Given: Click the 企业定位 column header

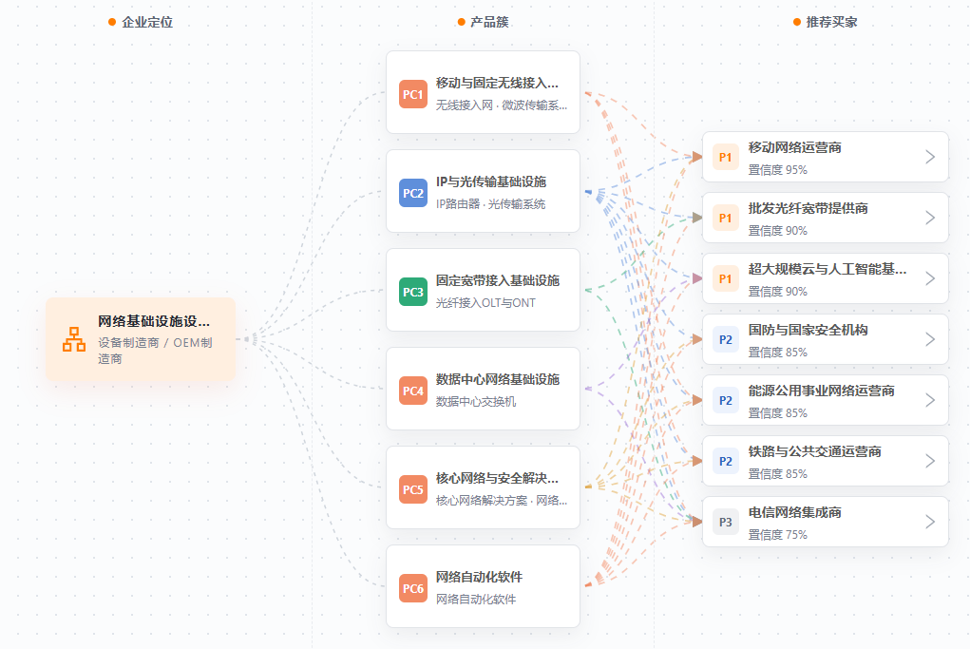Looking at the screenshot, I should tap(147, 22).
